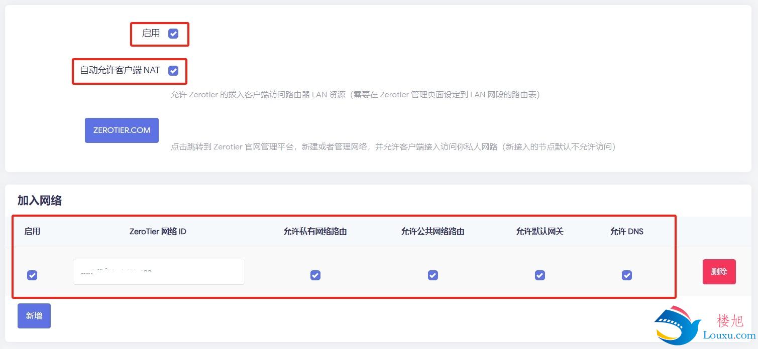This screenshot has height=349, width=758.
Task: Click the description text about 官网管理平台
Action: (x=393, y=147)
